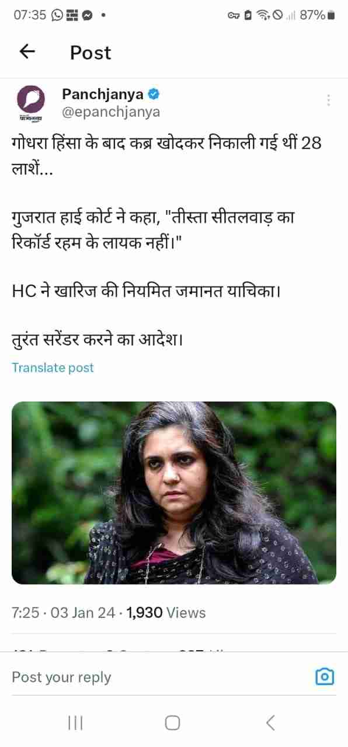Open the Panchjanya profile avatar
This screenshot has height=747, width=348.
click(x=30, y=102)
